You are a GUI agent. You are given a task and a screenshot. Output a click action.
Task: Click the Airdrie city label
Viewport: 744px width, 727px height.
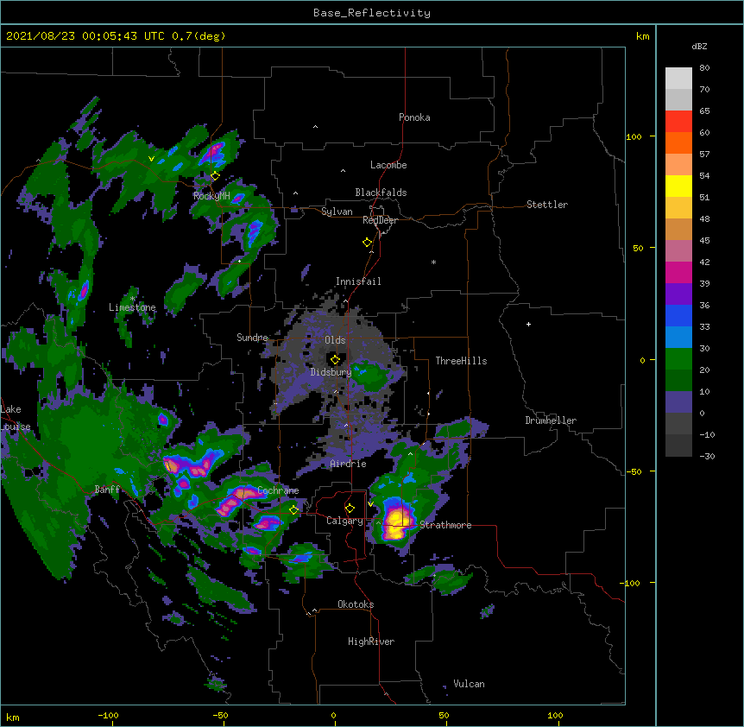coord(348,464)
